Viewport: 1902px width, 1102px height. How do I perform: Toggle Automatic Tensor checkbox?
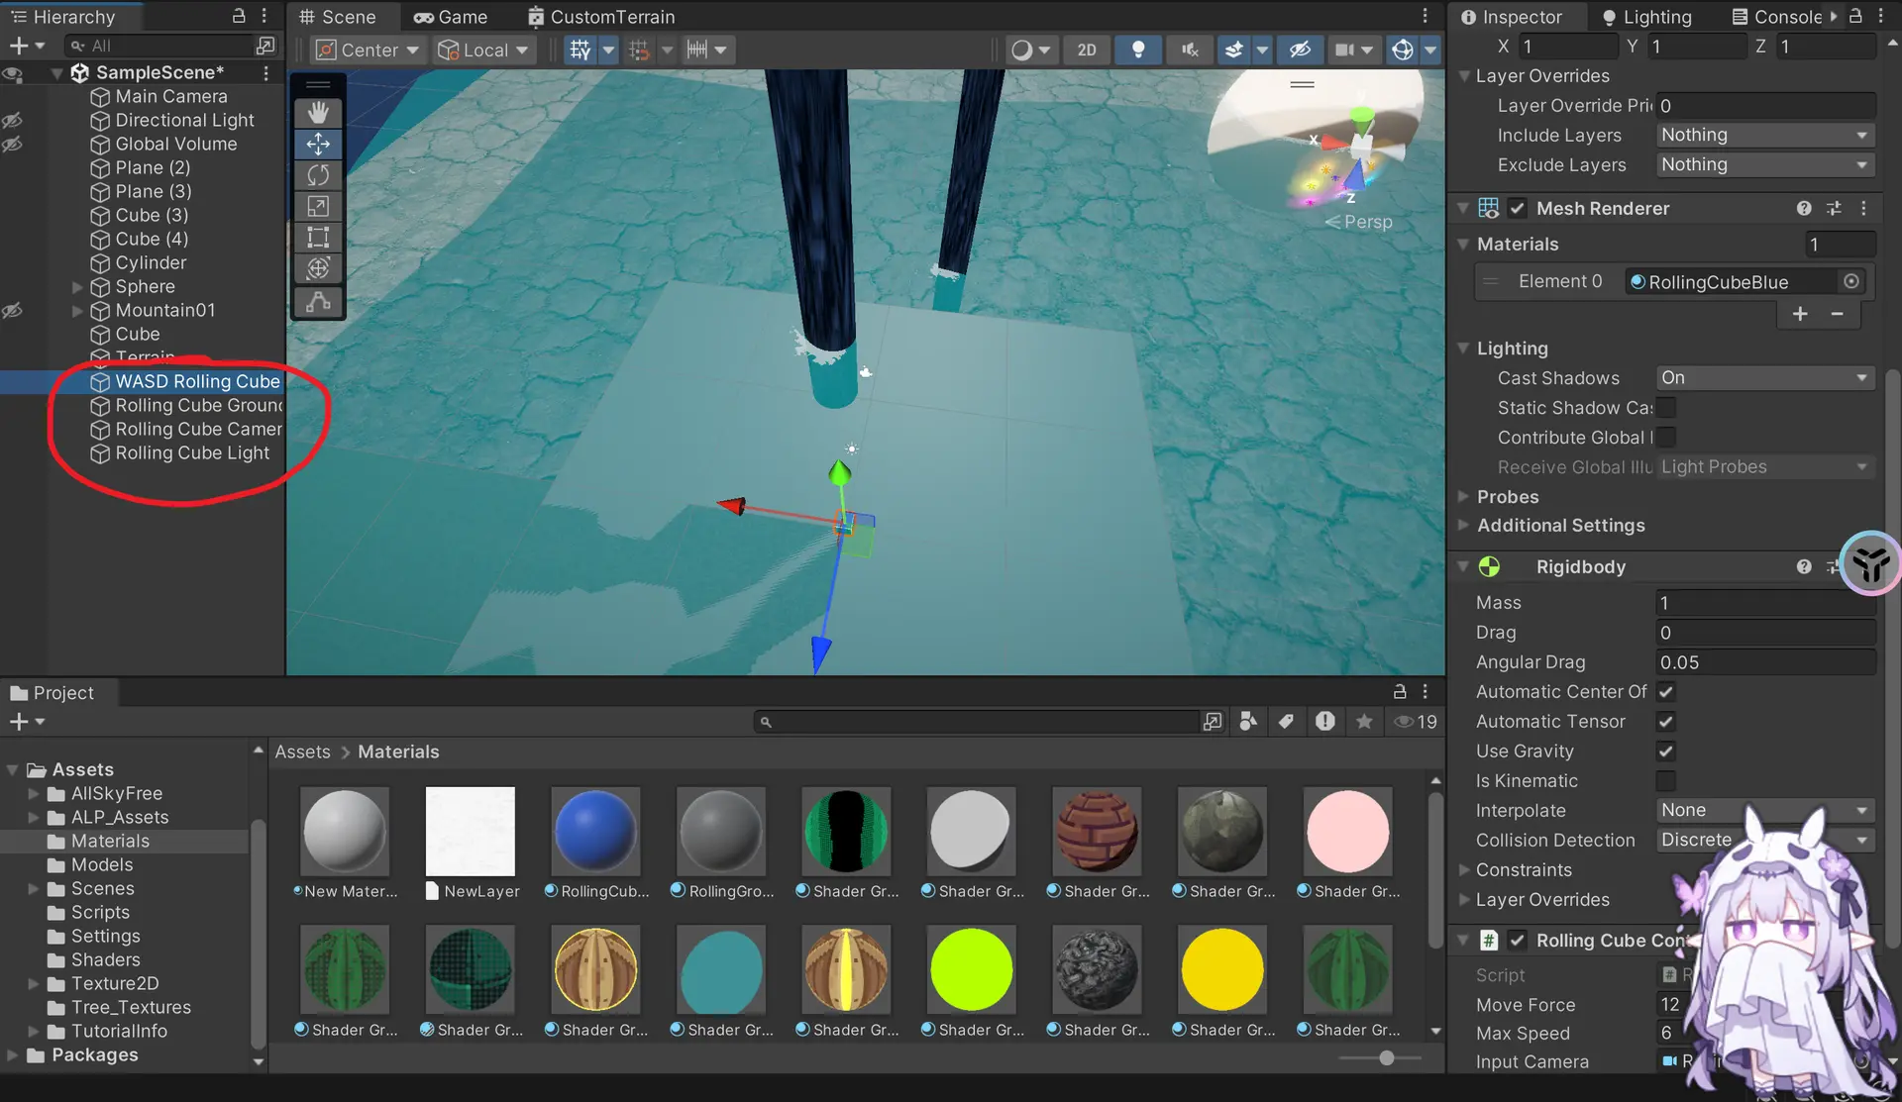pyautogui.click(x=1666, y=722)
